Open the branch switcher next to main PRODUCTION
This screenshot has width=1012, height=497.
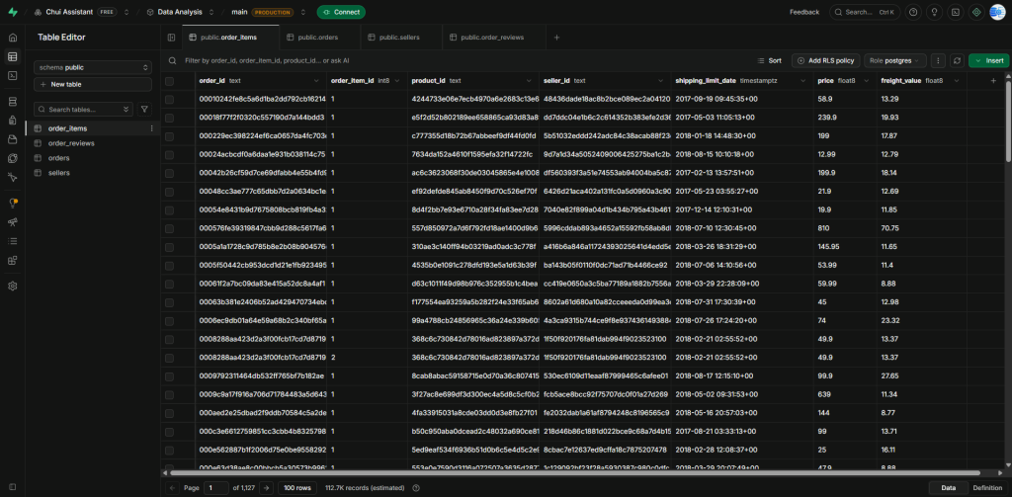tap(302, 12)
